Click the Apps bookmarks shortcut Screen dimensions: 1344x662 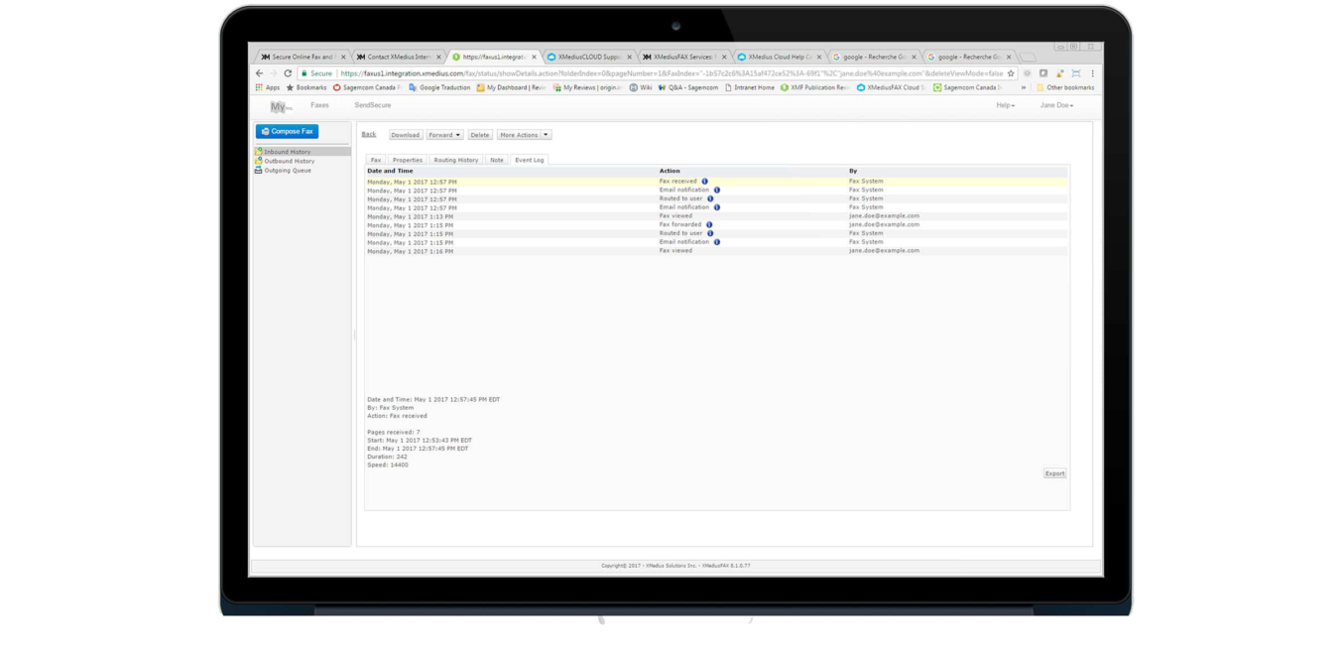(x=267, y=87)
